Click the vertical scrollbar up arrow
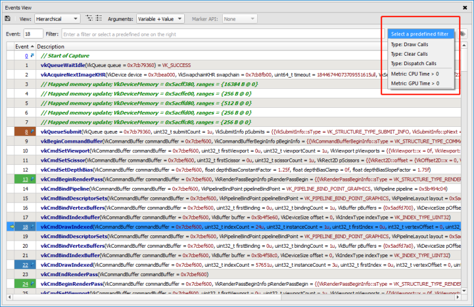The height and width of the screenshot is (307, 474). pyautogui.click(x=464, y=46)
